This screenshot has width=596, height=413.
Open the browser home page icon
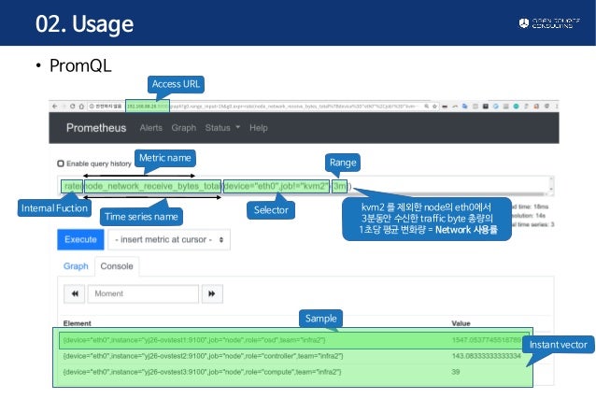pyautogui.click(x=81, y=107)
